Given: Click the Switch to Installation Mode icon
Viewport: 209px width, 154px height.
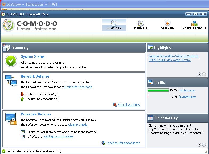Looking at the screenshot, I should 103,143.
